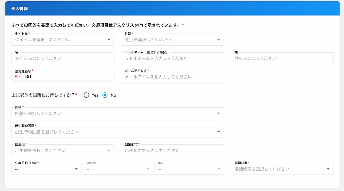Click the 姓 input field
Screen dimensions: 344x191
(x=282, y=58)
